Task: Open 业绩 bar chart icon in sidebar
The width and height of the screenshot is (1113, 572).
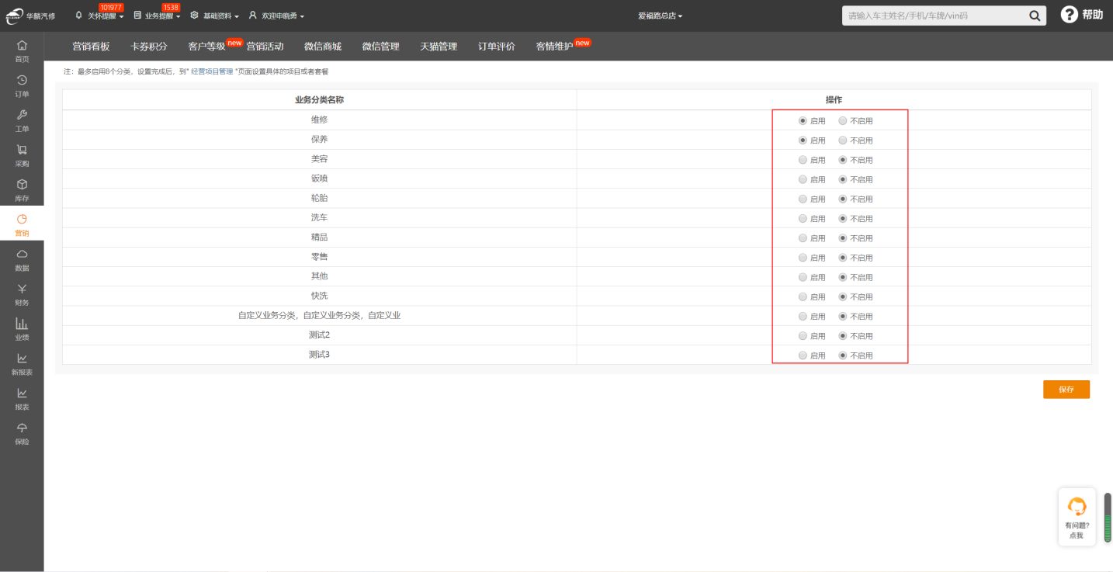Action: 22,329
